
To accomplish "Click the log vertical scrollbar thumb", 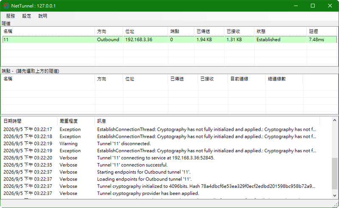I will coord(334,174).
